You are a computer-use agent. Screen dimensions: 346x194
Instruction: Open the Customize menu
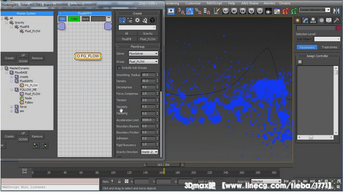[x=193, y=4]
